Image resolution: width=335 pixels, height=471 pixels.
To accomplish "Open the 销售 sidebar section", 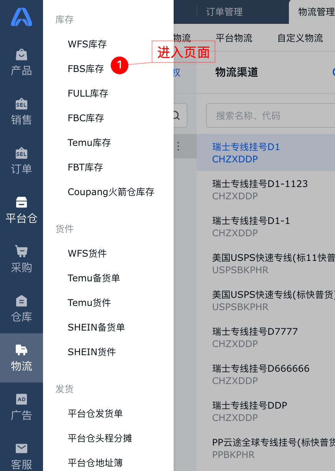I will point(22,112).
